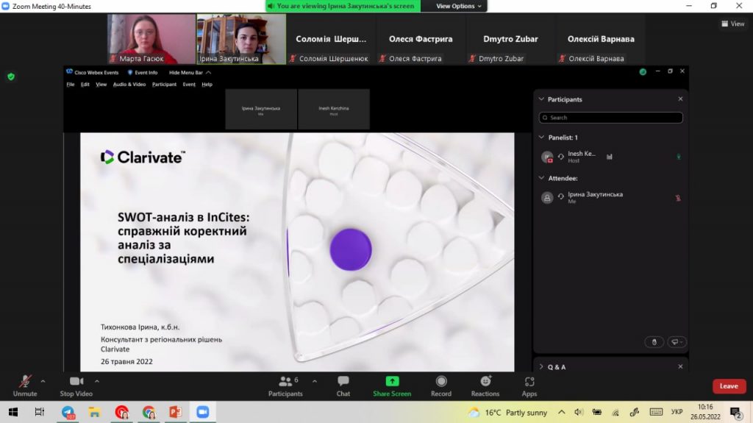Click the green encryption shield icon

click(10, 77)
